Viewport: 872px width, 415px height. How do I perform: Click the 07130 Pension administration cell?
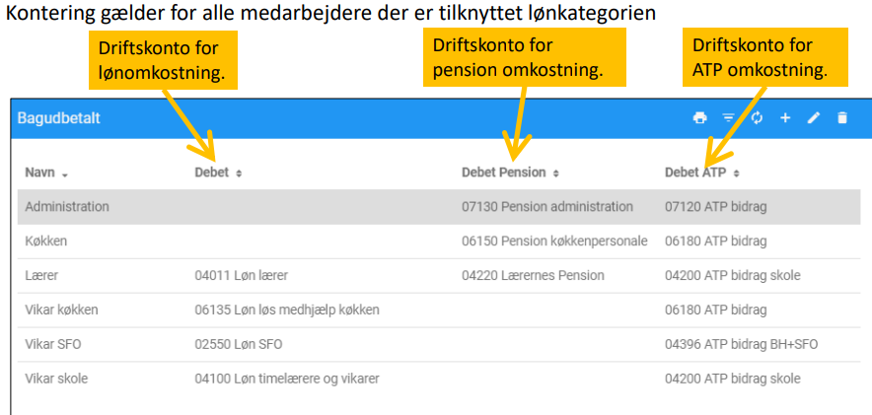click(547, 207)
